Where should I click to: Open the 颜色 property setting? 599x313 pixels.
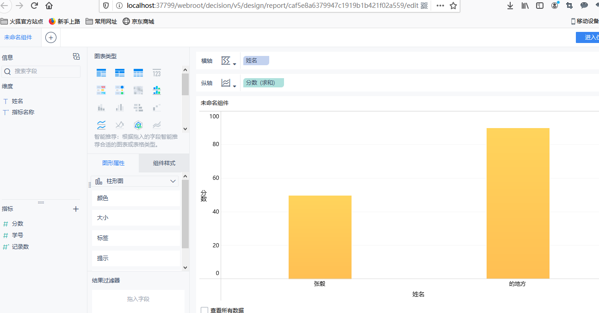point(136,198)
